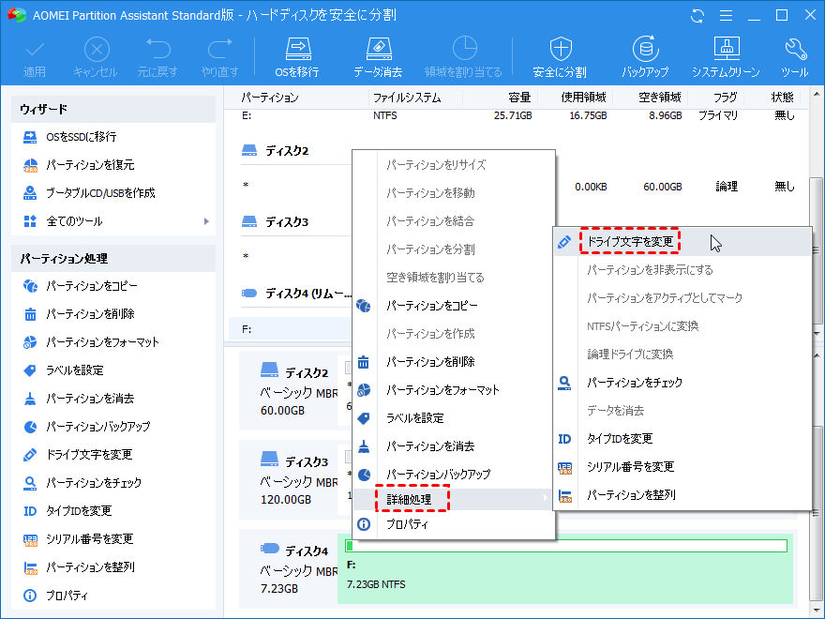Select the F: row in the partition list

(291, 329)
